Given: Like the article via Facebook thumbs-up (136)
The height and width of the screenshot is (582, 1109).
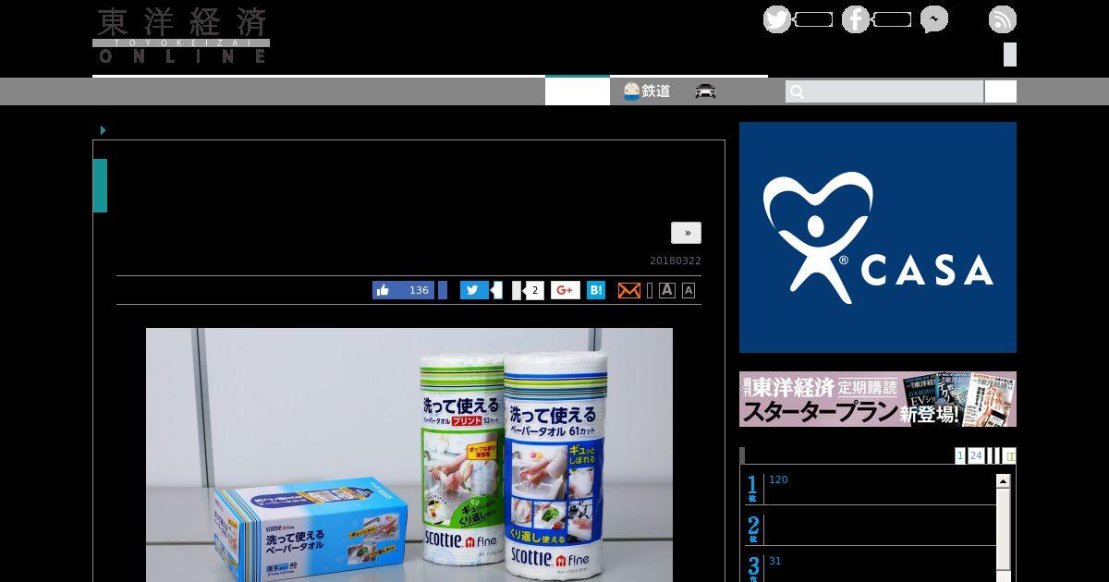Looking at the screenshot, I should pos(403,290).
